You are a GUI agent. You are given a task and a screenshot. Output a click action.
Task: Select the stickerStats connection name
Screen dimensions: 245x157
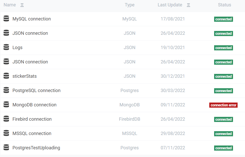pos(24,76)
